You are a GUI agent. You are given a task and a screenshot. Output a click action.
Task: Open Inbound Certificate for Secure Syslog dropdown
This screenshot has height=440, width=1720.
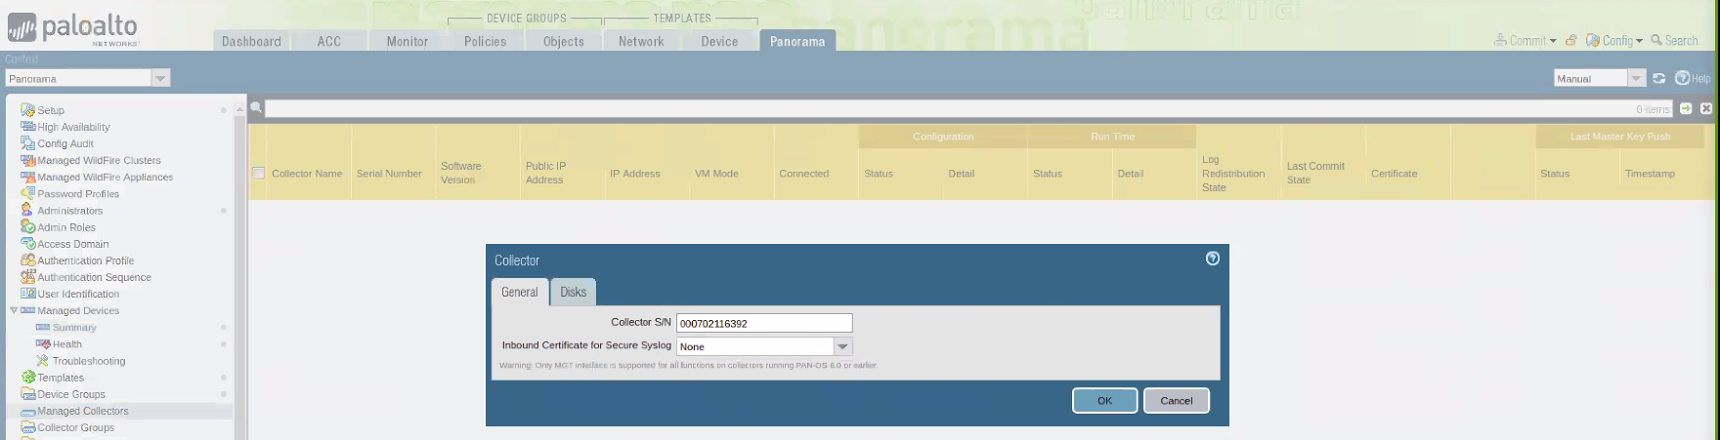point(842,346)
